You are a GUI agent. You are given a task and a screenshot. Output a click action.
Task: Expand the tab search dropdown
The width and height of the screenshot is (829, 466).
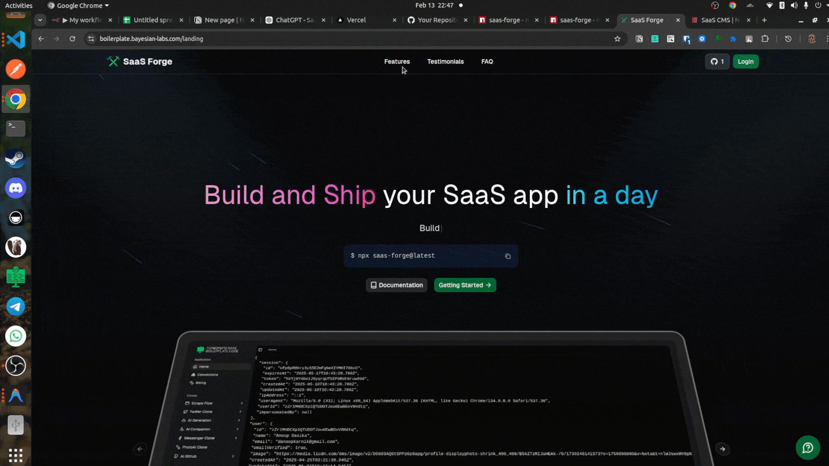click(40, 20)
